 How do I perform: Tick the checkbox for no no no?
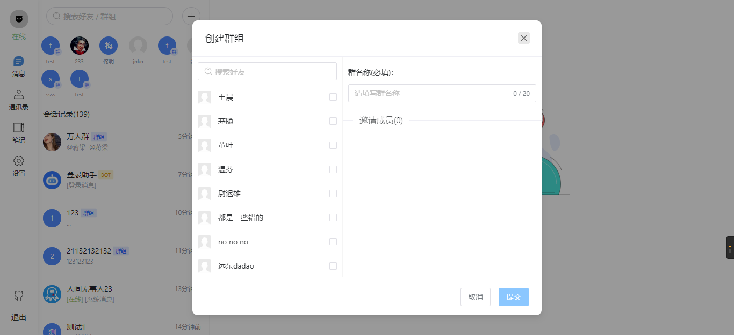click(333, 242)
